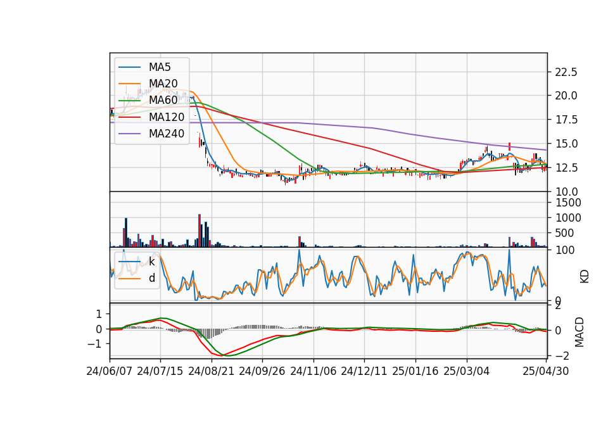Click the orange d line sample in KD legend
Screen dimensions: 608x437
(x=129, y=279)
